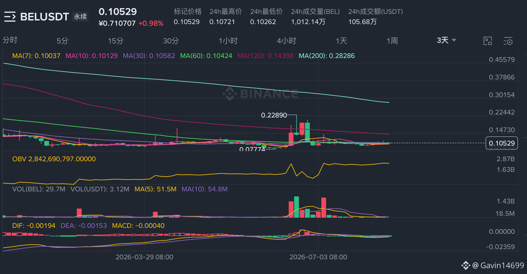Open the chart indicator settings icon
527x274 pixels.
(x=508, y=41)
